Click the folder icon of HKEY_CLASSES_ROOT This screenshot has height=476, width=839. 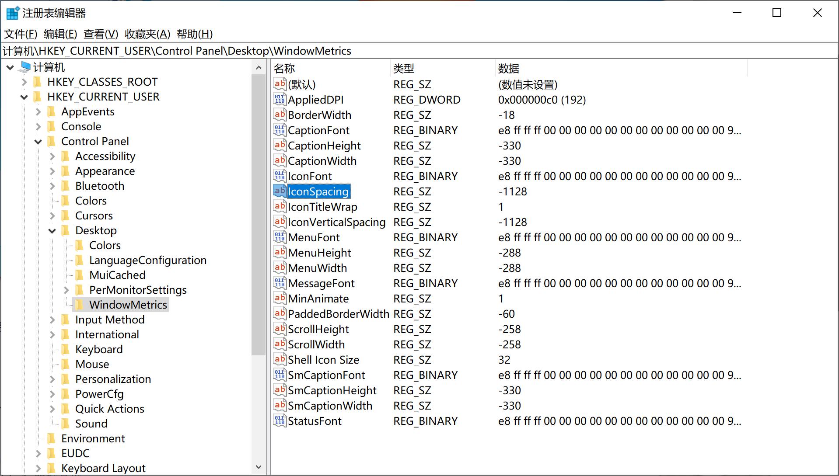[38, 82]
